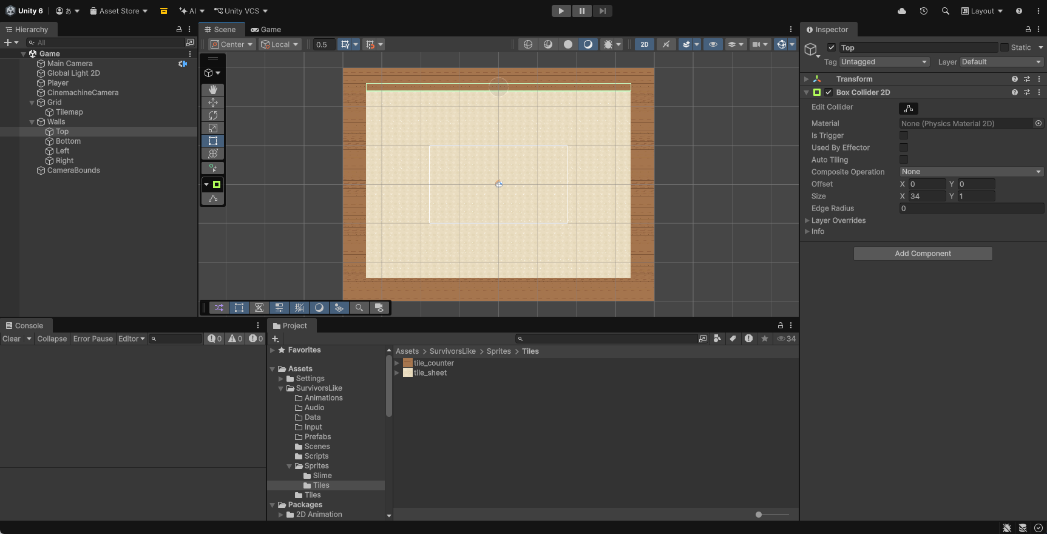Select the Console tab
The width and height of the screenshot is (1047, 534).
click(25, 326)
